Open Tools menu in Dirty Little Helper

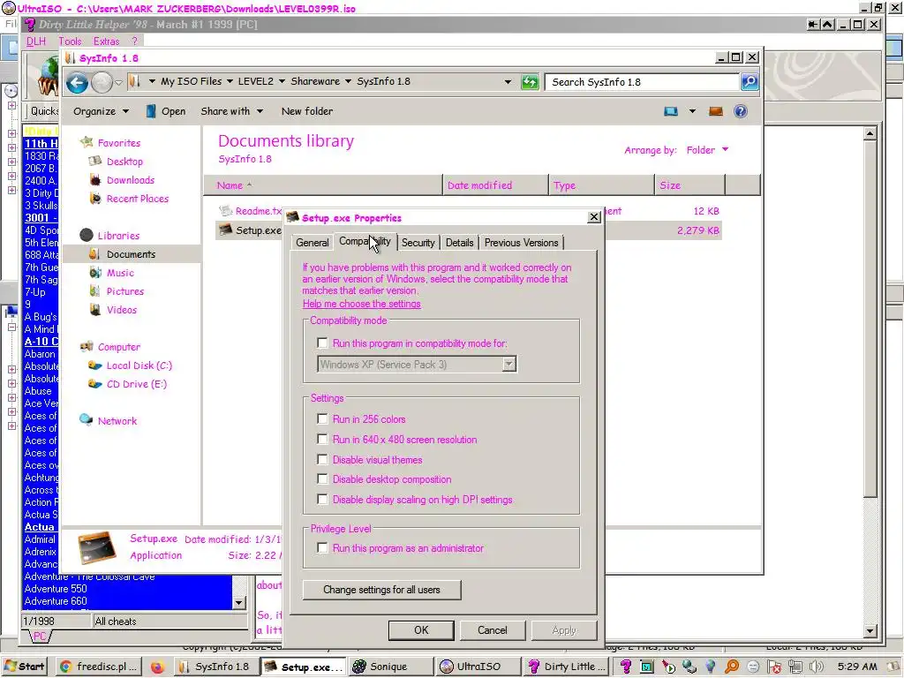tap(70, 41)
